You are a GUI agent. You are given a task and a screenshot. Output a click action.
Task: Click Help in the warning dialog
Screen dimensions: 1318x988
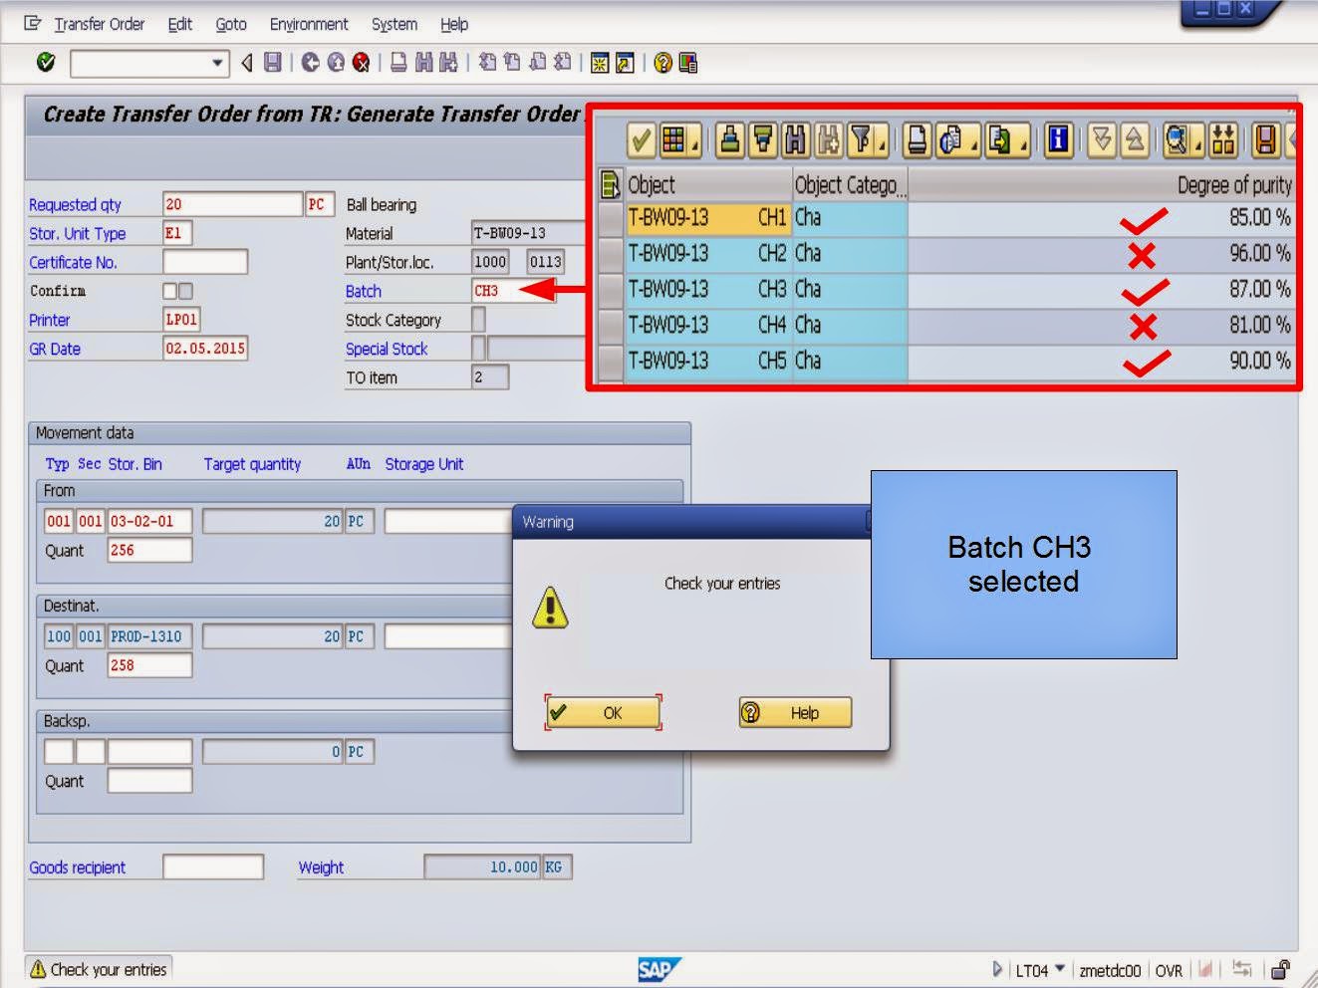(x=794, y=712)
